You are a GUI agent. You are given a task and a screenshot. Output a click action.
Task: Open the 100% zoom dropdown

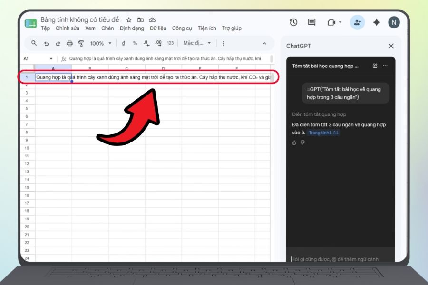point(101,43)
